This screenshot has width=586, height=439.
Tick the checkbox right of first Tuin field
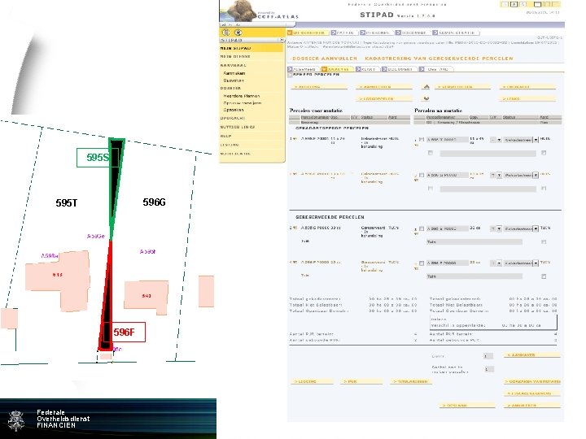(x=544, y=242)
